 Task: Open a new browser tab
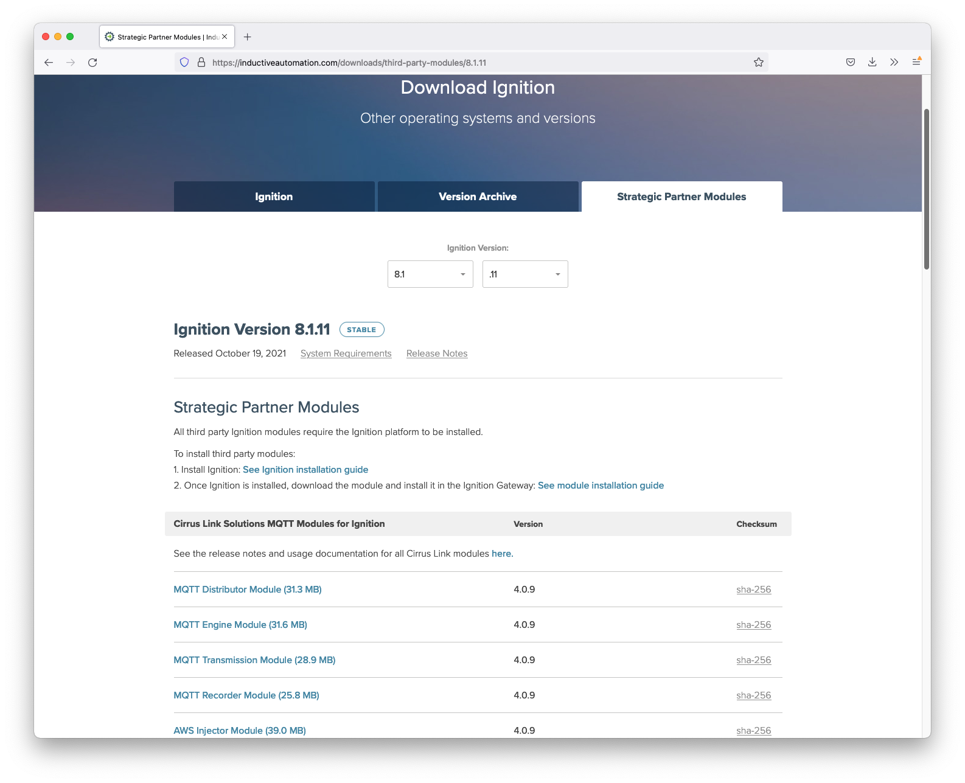[247, 37]
